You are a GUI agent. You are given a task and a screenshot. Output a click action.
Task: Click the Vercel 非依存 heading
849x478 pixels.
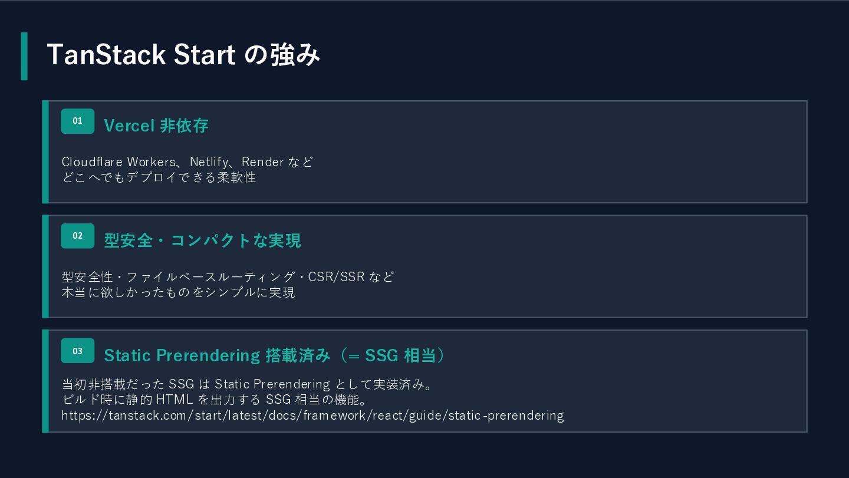(156, 126)
